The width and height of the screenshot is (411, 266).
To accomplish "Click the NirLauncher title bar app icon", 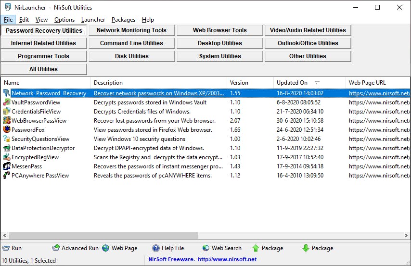I will (8, 7).
